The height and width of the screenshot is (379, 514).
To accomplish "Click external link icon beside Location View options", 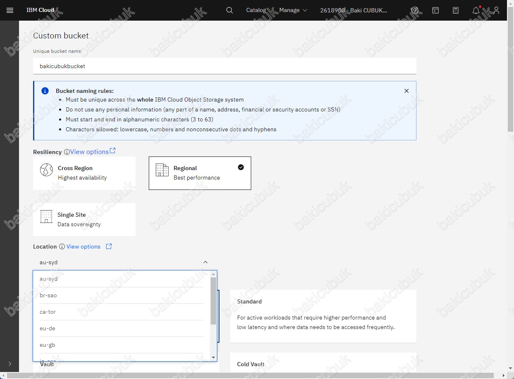I will click(x=109, y=246).
